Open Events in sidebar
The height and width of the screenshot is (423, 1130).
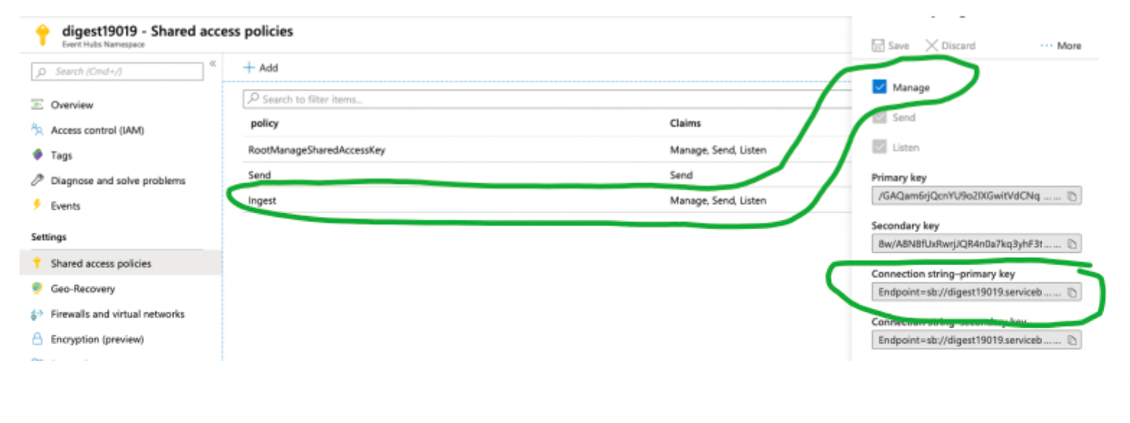pyautogui.click(x=65, y=205)
